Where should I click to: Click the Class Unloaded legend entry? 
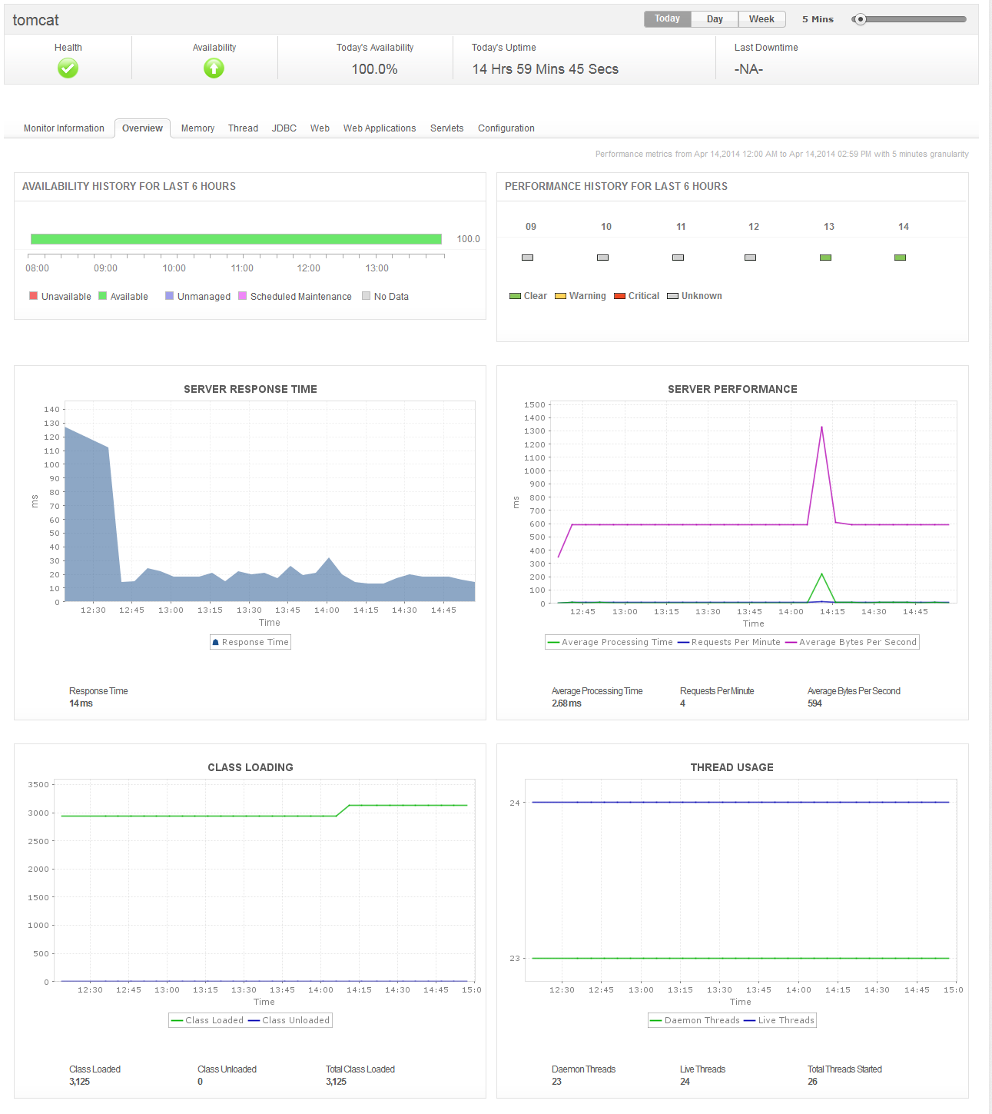pyautogui.click(x=290, y=1020)
